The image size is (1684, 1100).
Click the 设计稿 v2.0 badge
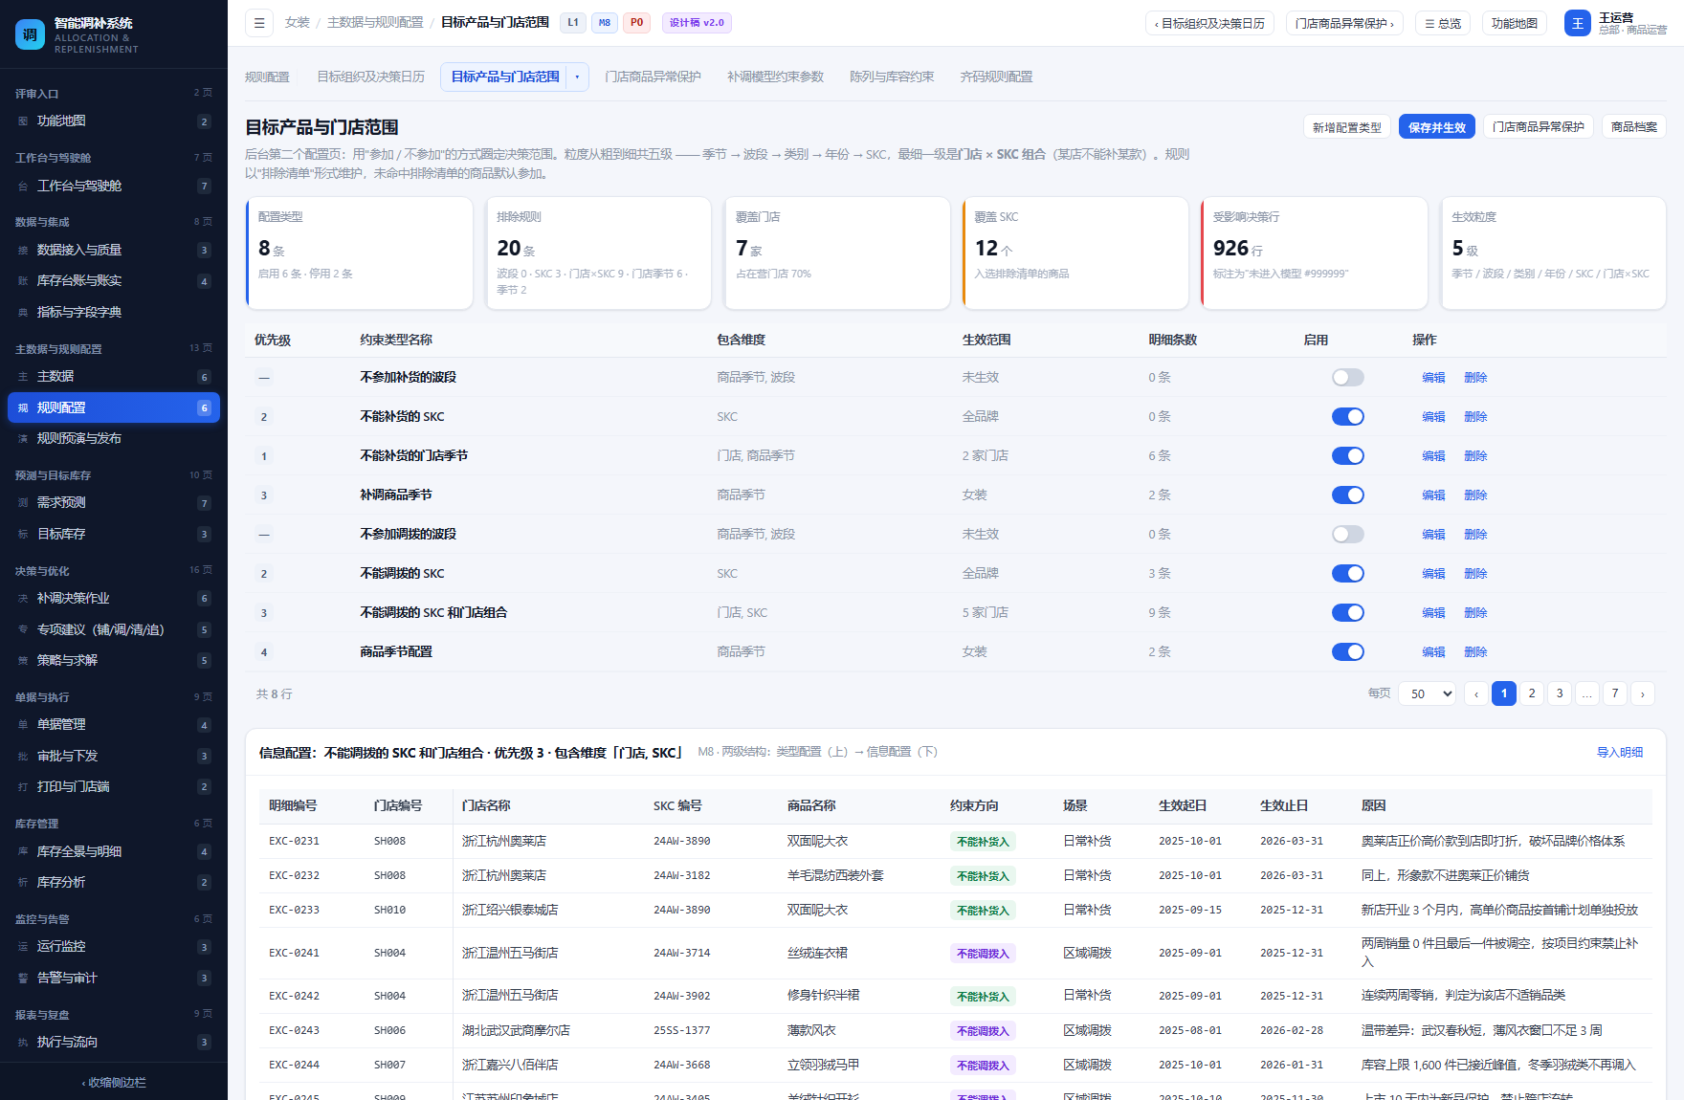point(697,23)
